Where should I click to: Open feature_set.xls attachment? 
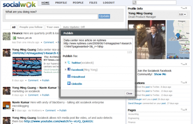(25, 38)
